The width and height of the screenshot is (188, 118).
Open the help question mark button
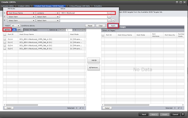[183, 114]
